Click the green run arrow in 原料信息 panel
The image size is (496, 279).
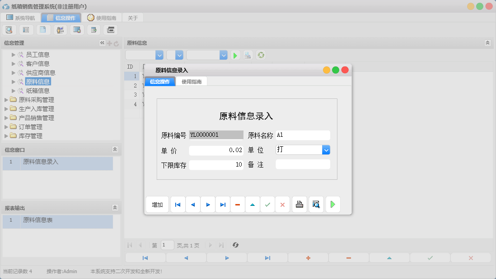point(235,55)
